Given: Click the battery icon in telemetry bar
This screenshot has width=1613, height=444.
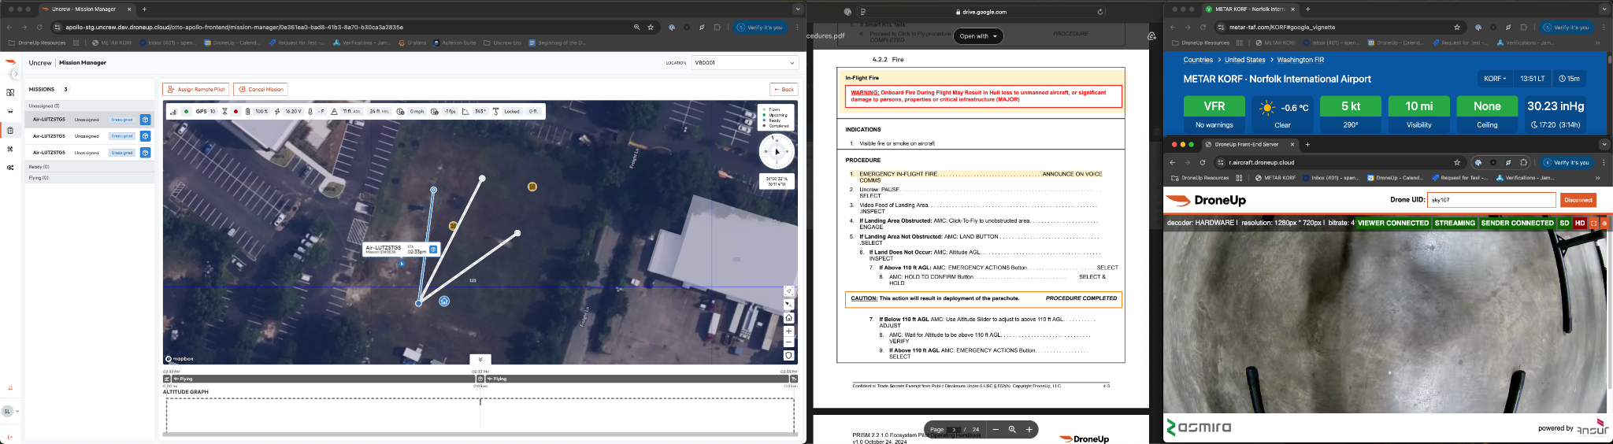Looking at the screenshot, I should tap(247, 112).
